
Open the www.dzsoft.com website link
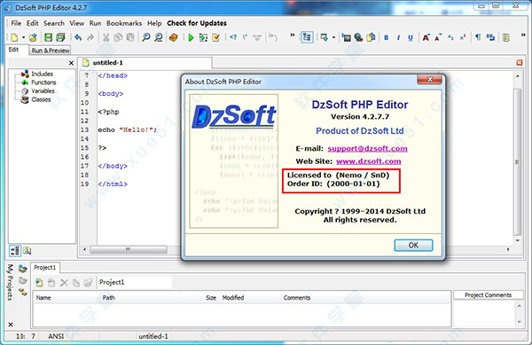click(x=369, y=161)
